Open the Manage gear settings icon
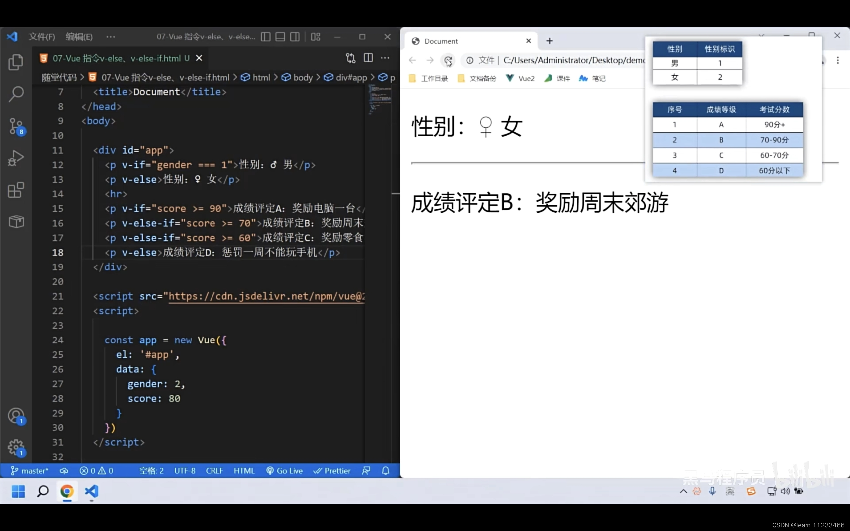The width and height of the screenshot is (850, 531). (x=16, y=448)
